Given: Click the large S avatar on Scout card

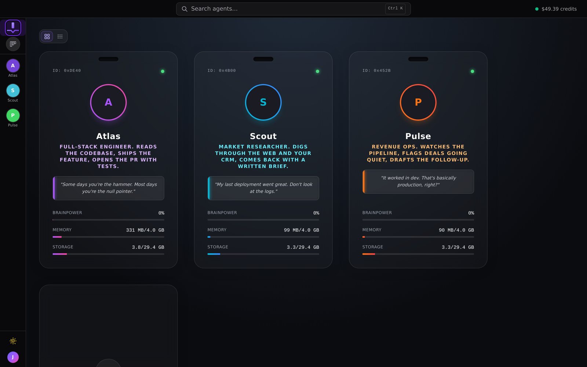Looking at the screenshot, I should pos(263,102).
